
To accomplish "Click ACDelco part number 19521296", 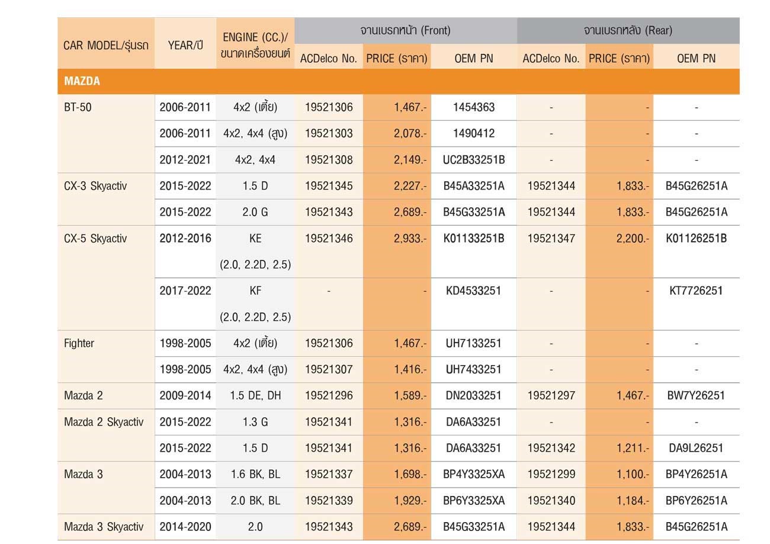I will point(329,395).
